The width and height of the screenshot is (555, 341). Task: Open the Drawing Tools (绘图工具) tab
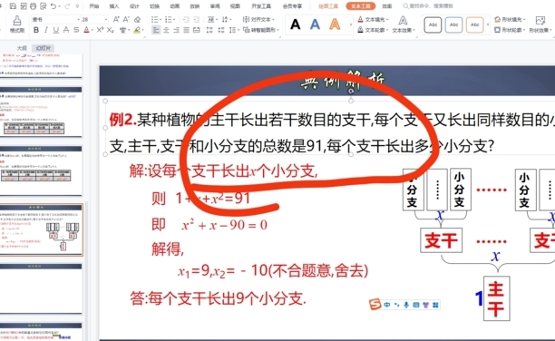[x=328, y=6]
